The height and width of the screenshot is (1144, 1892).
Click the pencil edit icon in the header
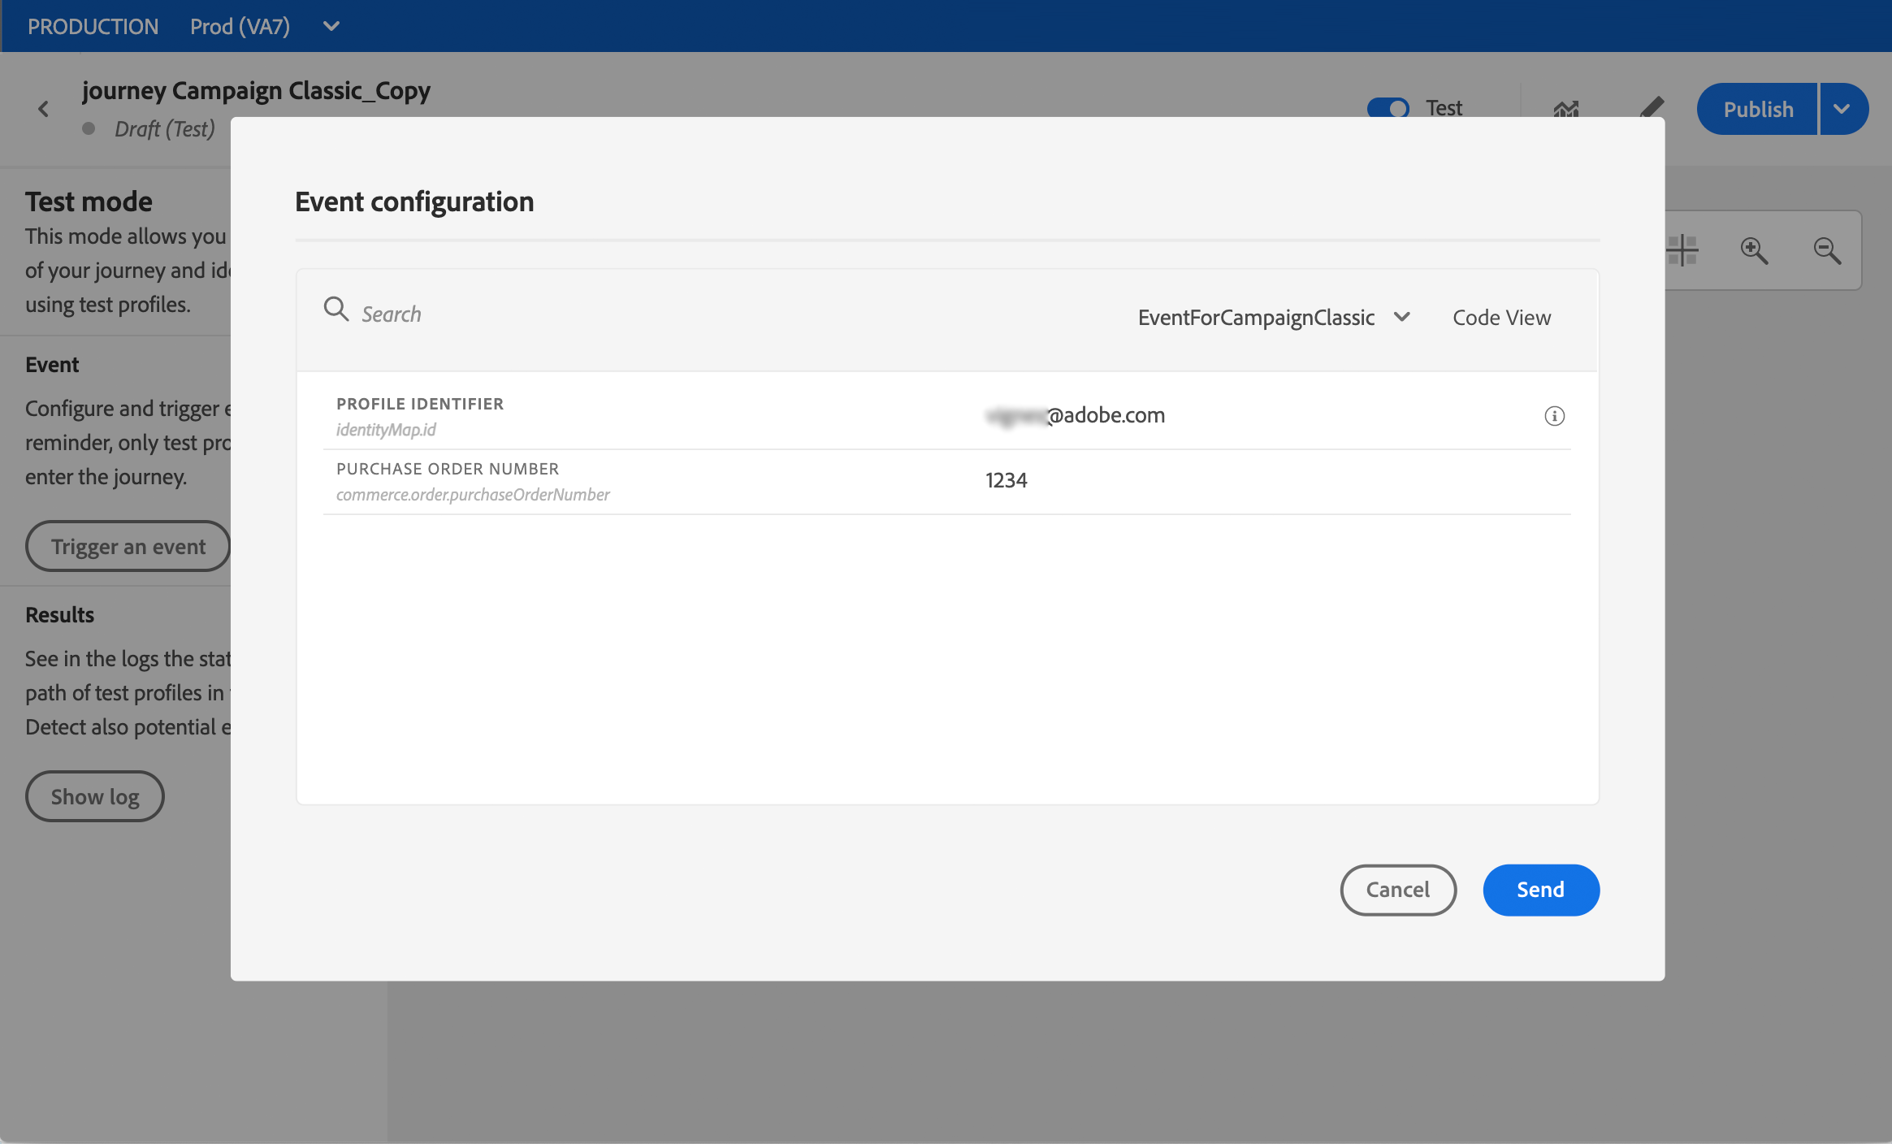1651,107
